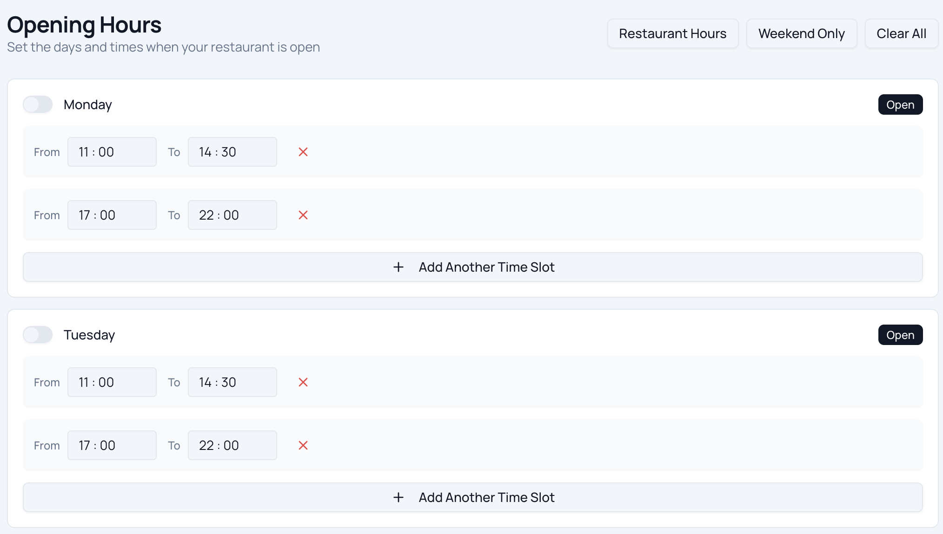Click the Open status badge for Tuesday
This screenshot has height=534, width=943.
(900, 334)
